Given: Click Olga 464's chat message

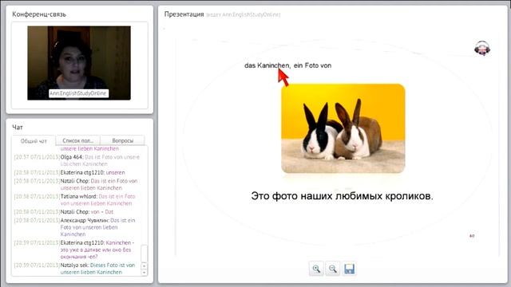Looking at the screenshot, I should tap(77, 160).
